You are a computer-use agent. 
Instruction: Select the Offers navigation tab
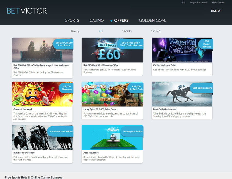click(x=121, y=20)
